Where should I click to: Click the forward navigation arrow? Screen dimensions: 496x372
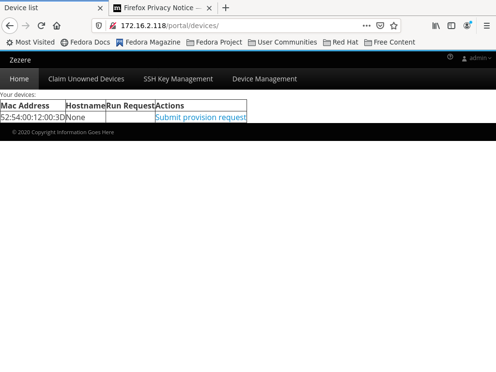pyautogui.click(x=26, y=26)
